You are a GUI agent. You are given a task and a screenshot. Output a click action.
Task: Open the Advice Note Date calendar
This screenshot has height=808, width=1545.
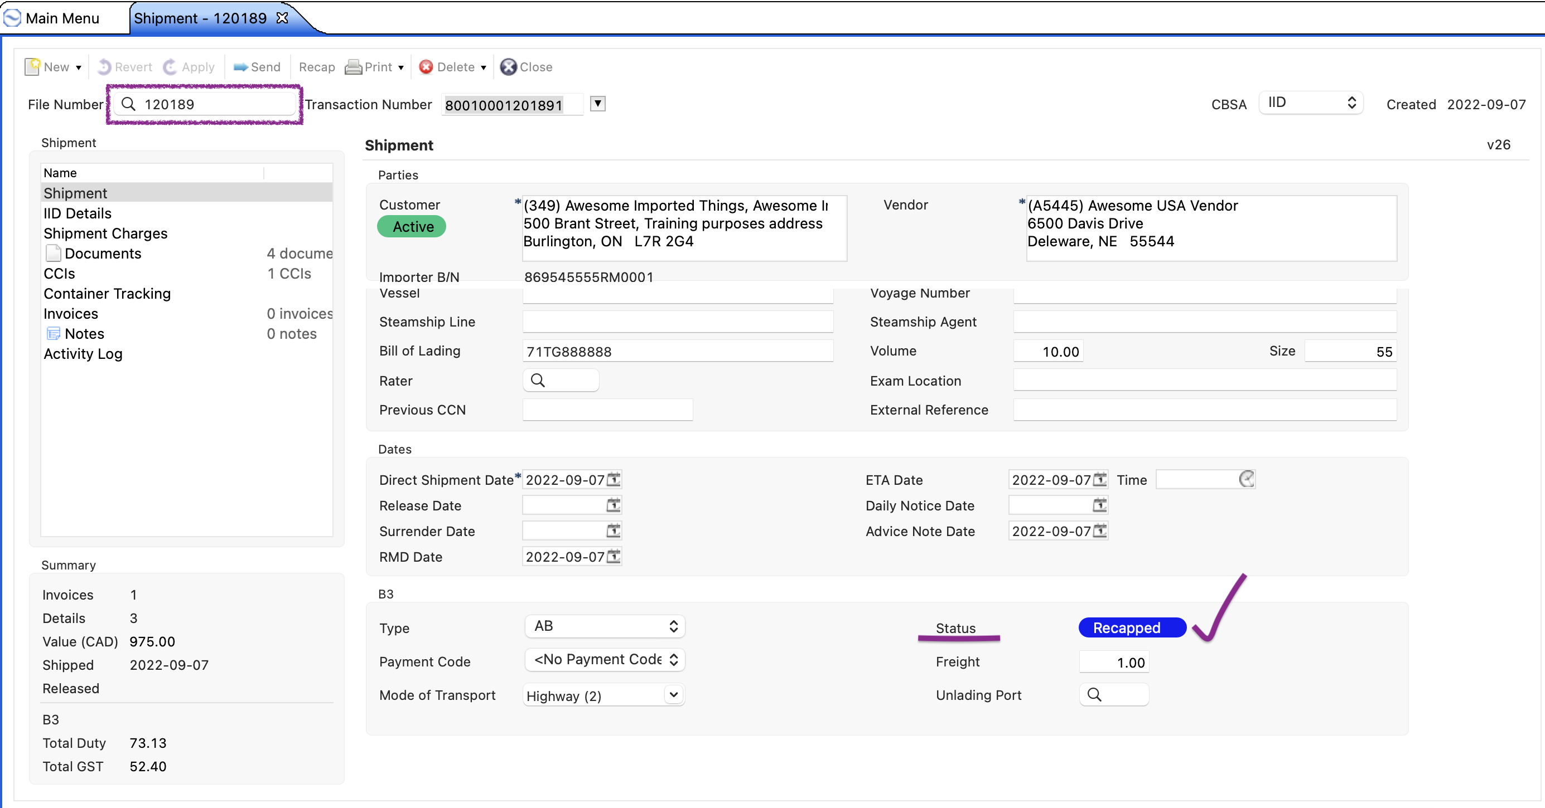click(1100, 530)
